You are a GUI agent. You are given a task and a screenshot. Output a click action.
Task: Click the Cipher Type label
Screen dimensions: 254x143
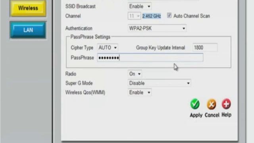coord(82,48)
